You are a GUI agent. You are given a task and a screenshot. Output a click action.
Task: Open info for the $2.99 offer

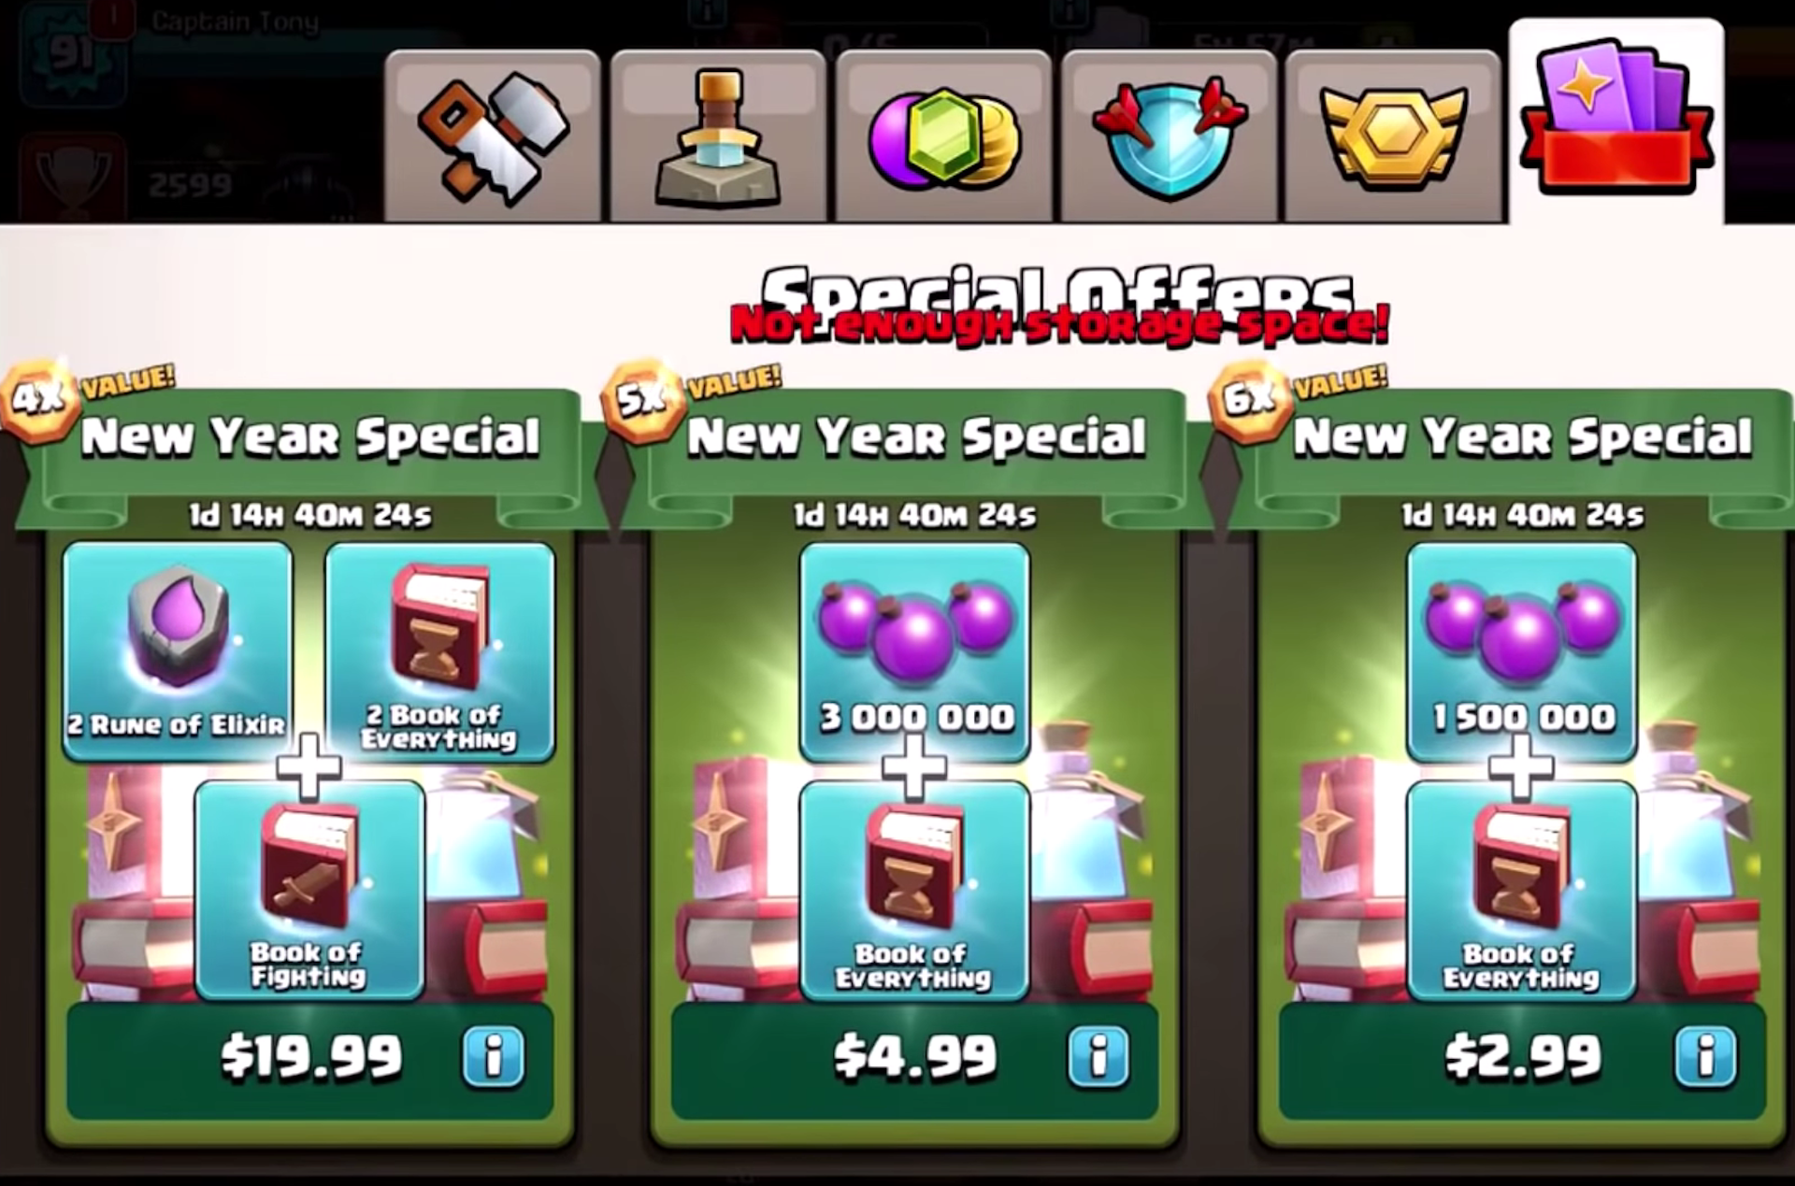(1706, 1057)
